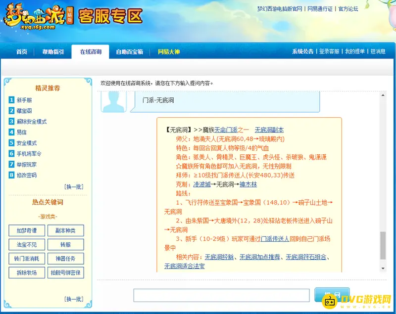The width and height of the screenshot is (396, 314).
Task: Click the user avatar beside 门派-无底洞
Action: (x=114, y=101)
